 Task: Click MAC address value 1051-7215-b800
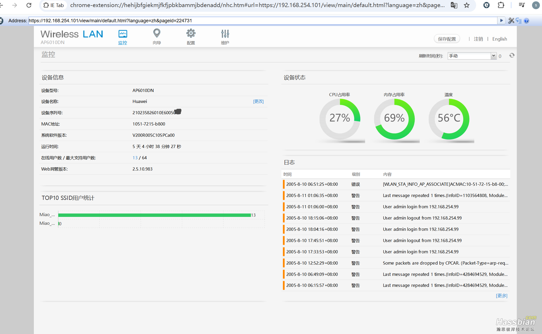149,124
